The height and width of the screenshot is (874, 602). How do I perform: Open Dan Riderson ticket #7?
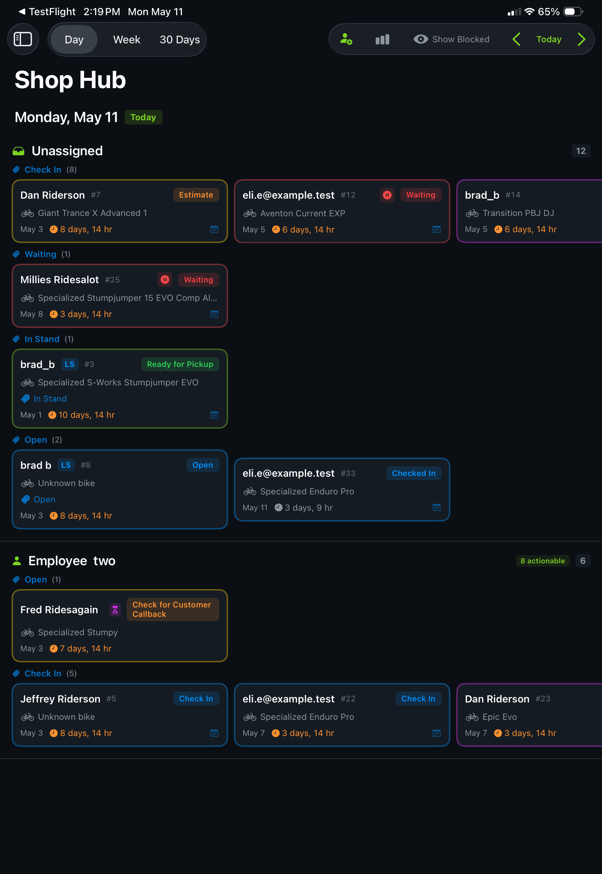(x=119, y=211)
